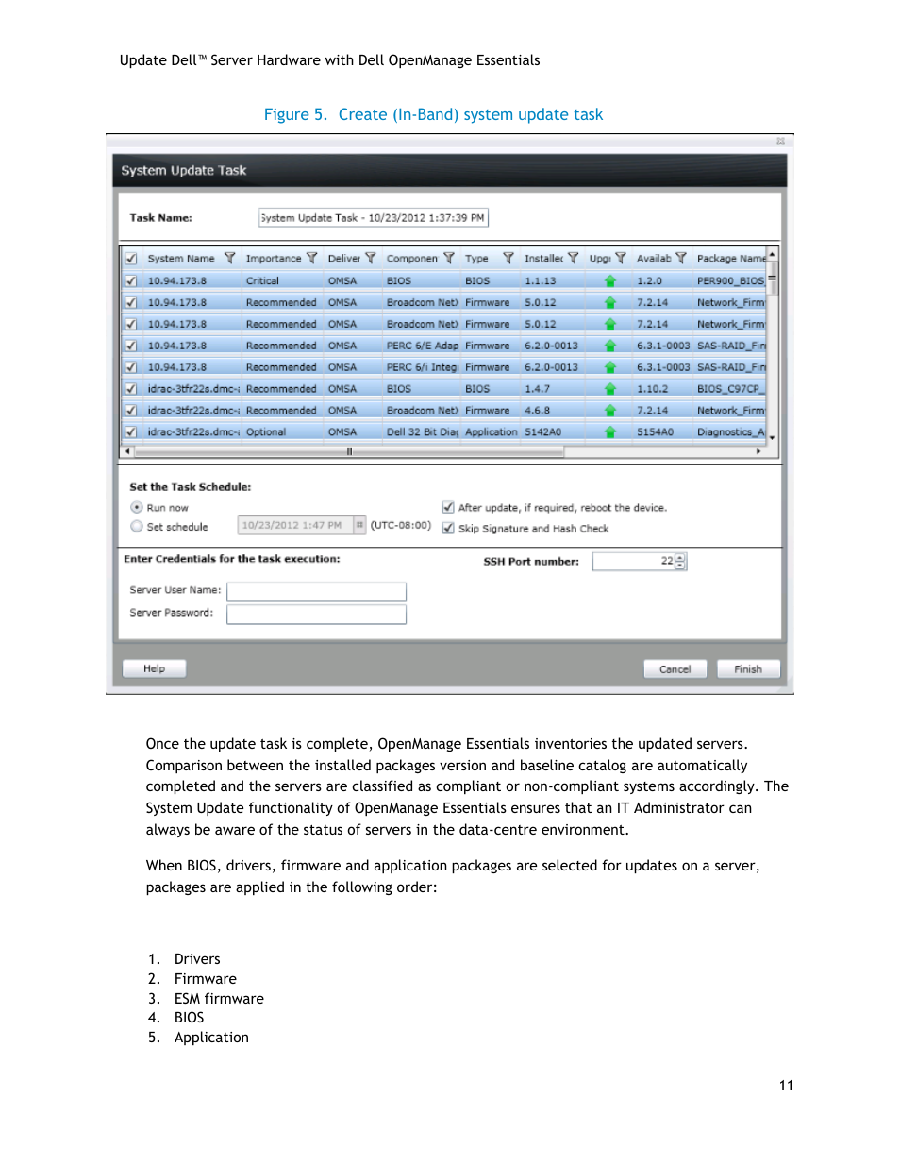Toggle the select-all header checkbox
The image size is (900, 1166).
pos(131,259)
